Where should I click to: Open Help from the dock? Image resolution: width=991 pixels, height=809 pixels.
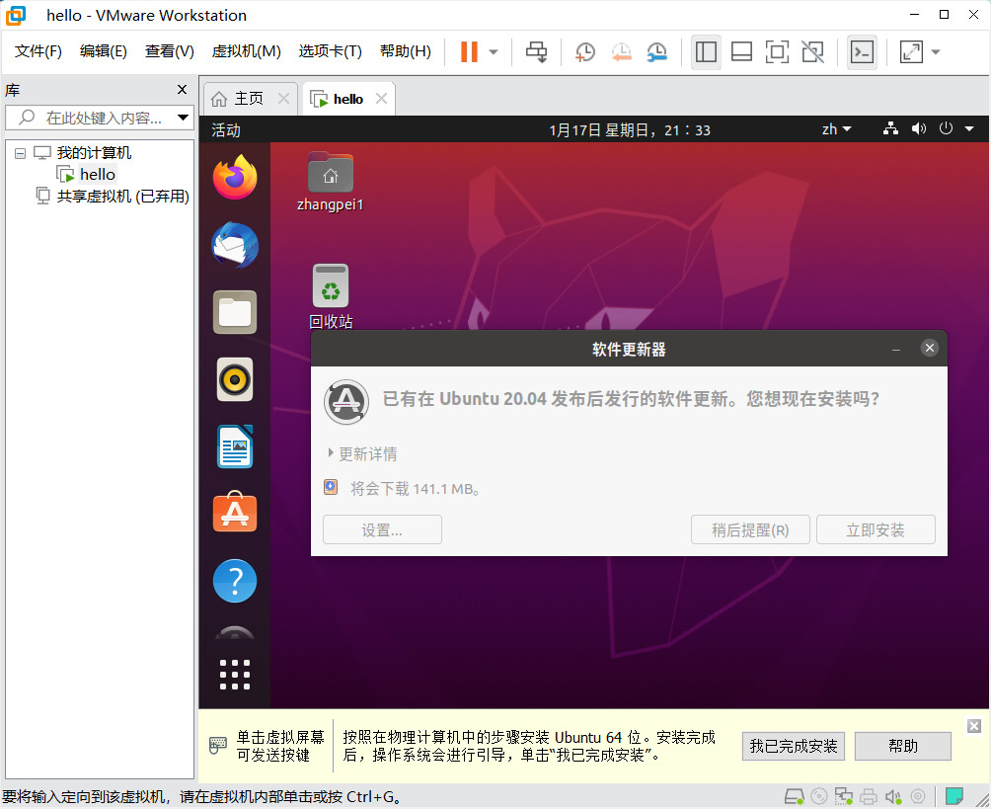pos(235,581)
